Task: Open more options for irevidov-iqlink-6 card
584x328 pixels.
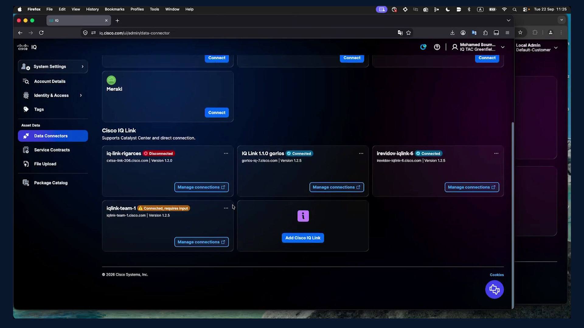Action: click(x=496, y=153)
